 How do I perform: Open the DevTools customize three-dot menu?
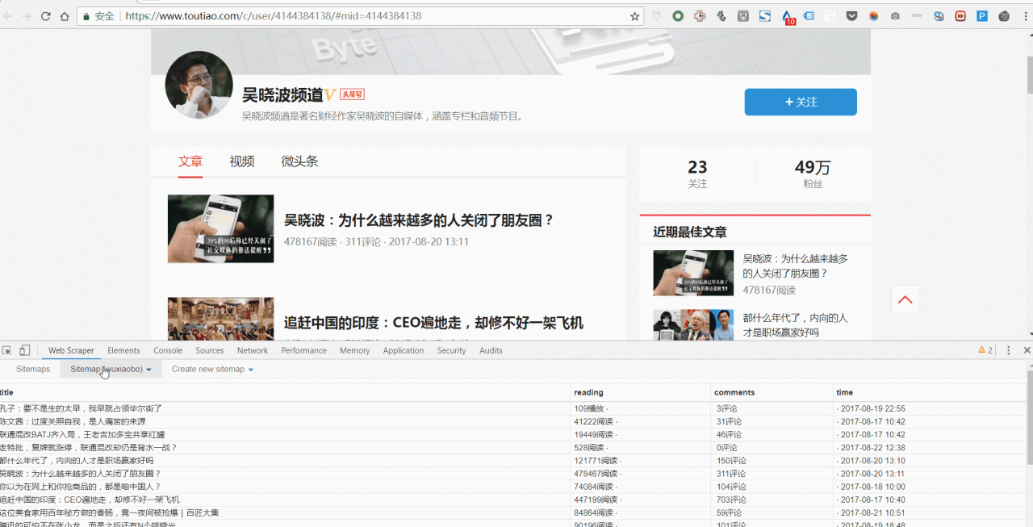pos(1009,350)
